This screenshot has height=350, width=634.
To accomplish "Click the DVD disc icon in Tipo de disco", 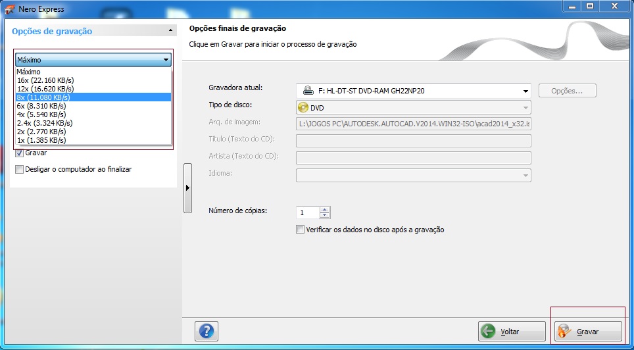I will coord(303,108).
